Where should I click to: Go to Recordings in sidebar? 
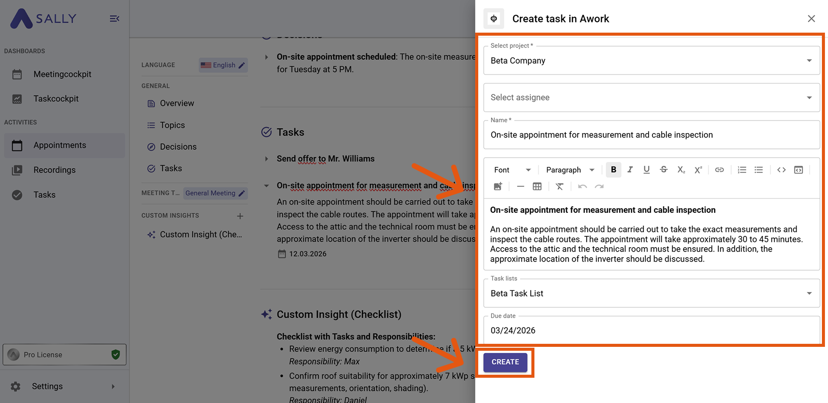tap(54, 170)
